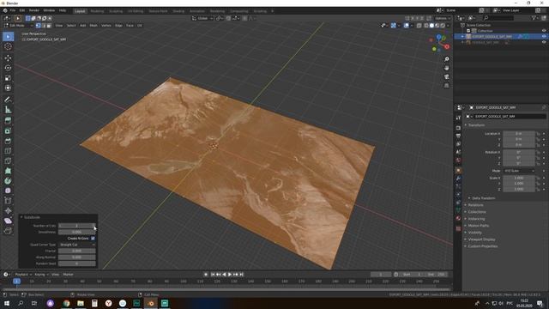Collapse the Subdivide operator panel
This screenshot has width=549, height=309.
point(21,217)
